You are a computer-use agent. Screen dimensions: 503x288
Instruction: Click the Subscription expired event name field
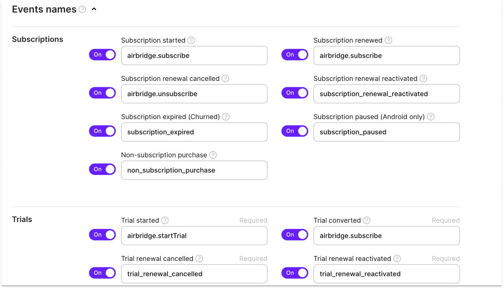194,132
